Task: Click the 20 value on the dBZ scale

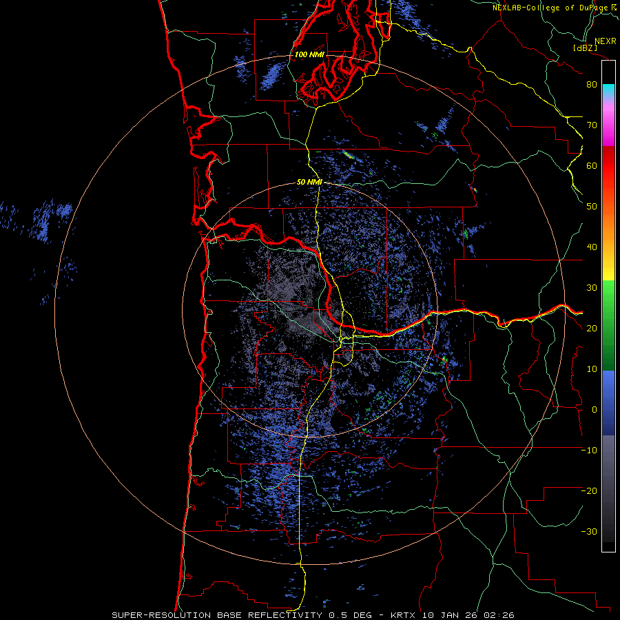Action: pyautogui.click(x=592, y=328)
